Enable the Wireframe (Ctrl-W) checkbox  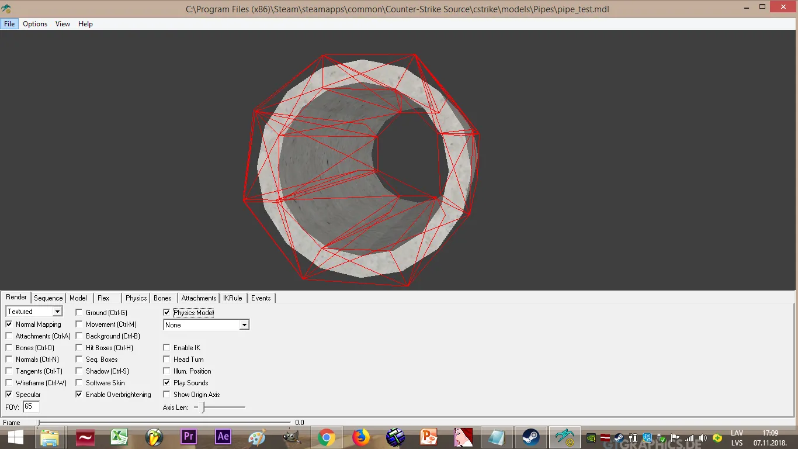coord(9,383)
